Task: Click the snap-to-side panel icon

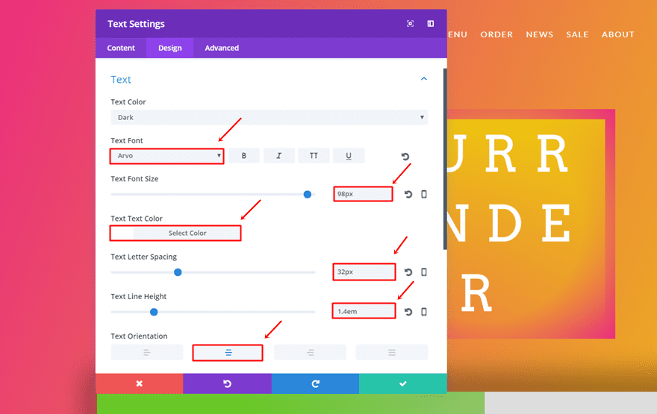Action: [431, 24]
